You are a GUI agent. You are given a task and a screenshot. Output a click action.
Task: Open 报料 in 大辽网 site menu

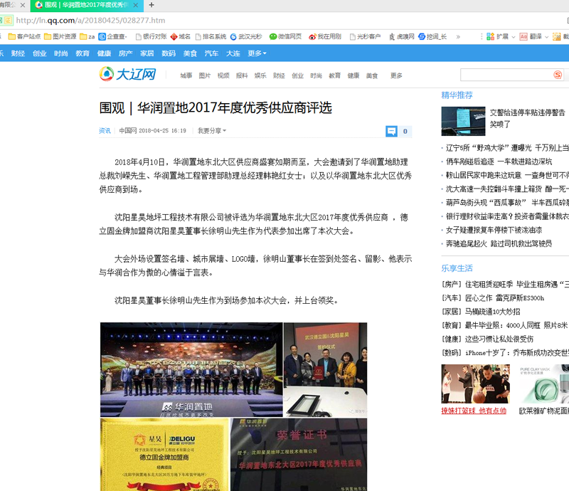point(242,75)
